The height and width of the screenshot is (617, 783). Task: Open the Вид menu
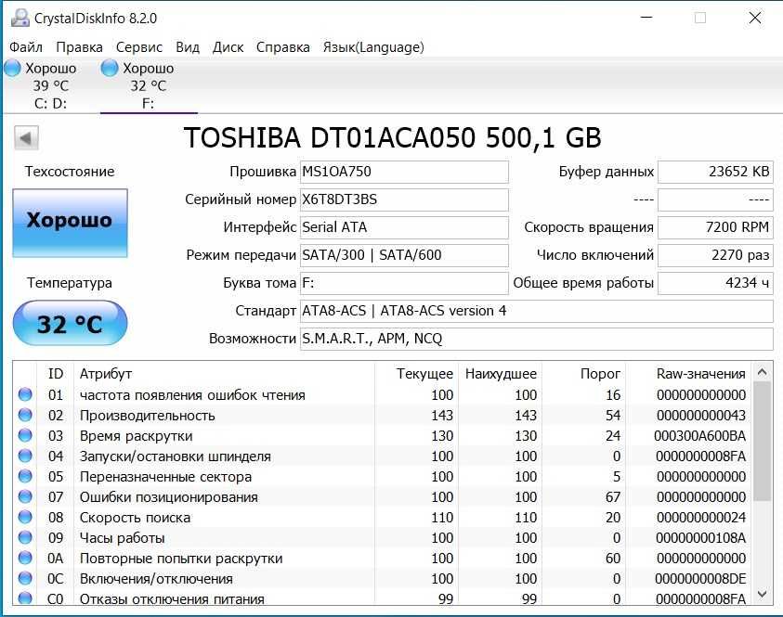point(188,47)
